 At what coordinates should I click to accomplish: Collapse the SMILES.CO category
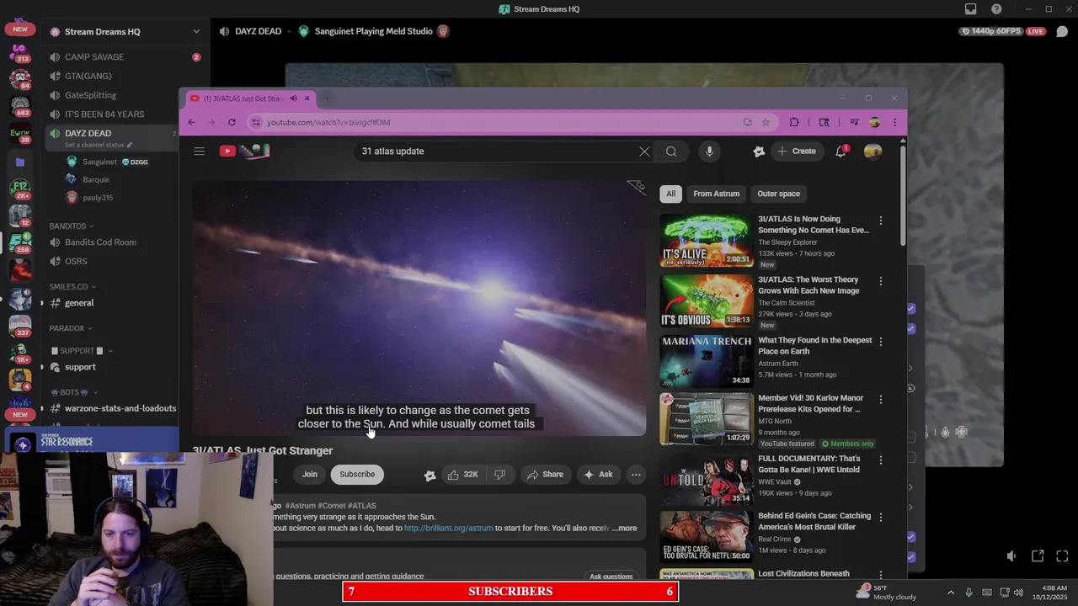[73, 287]
